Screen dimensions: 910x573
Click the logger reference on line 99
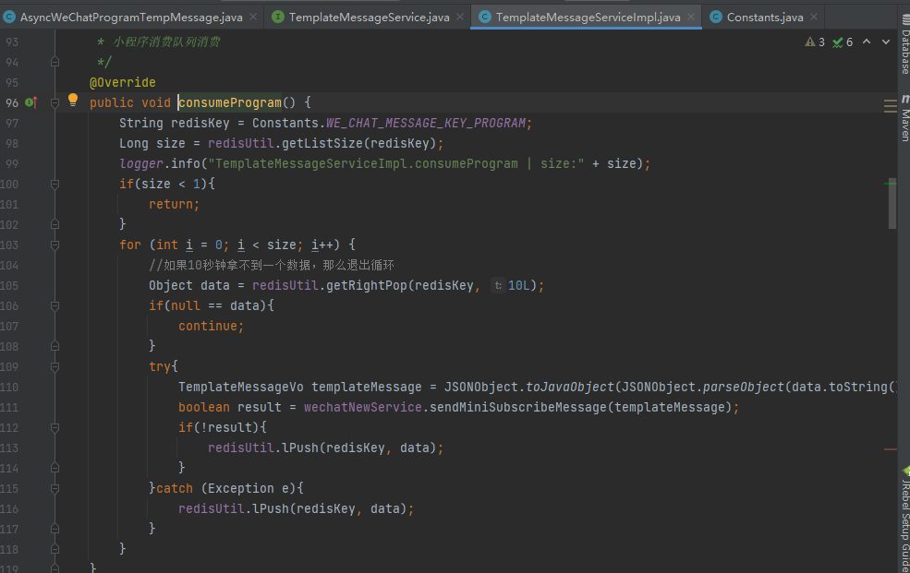coord(141,164)
